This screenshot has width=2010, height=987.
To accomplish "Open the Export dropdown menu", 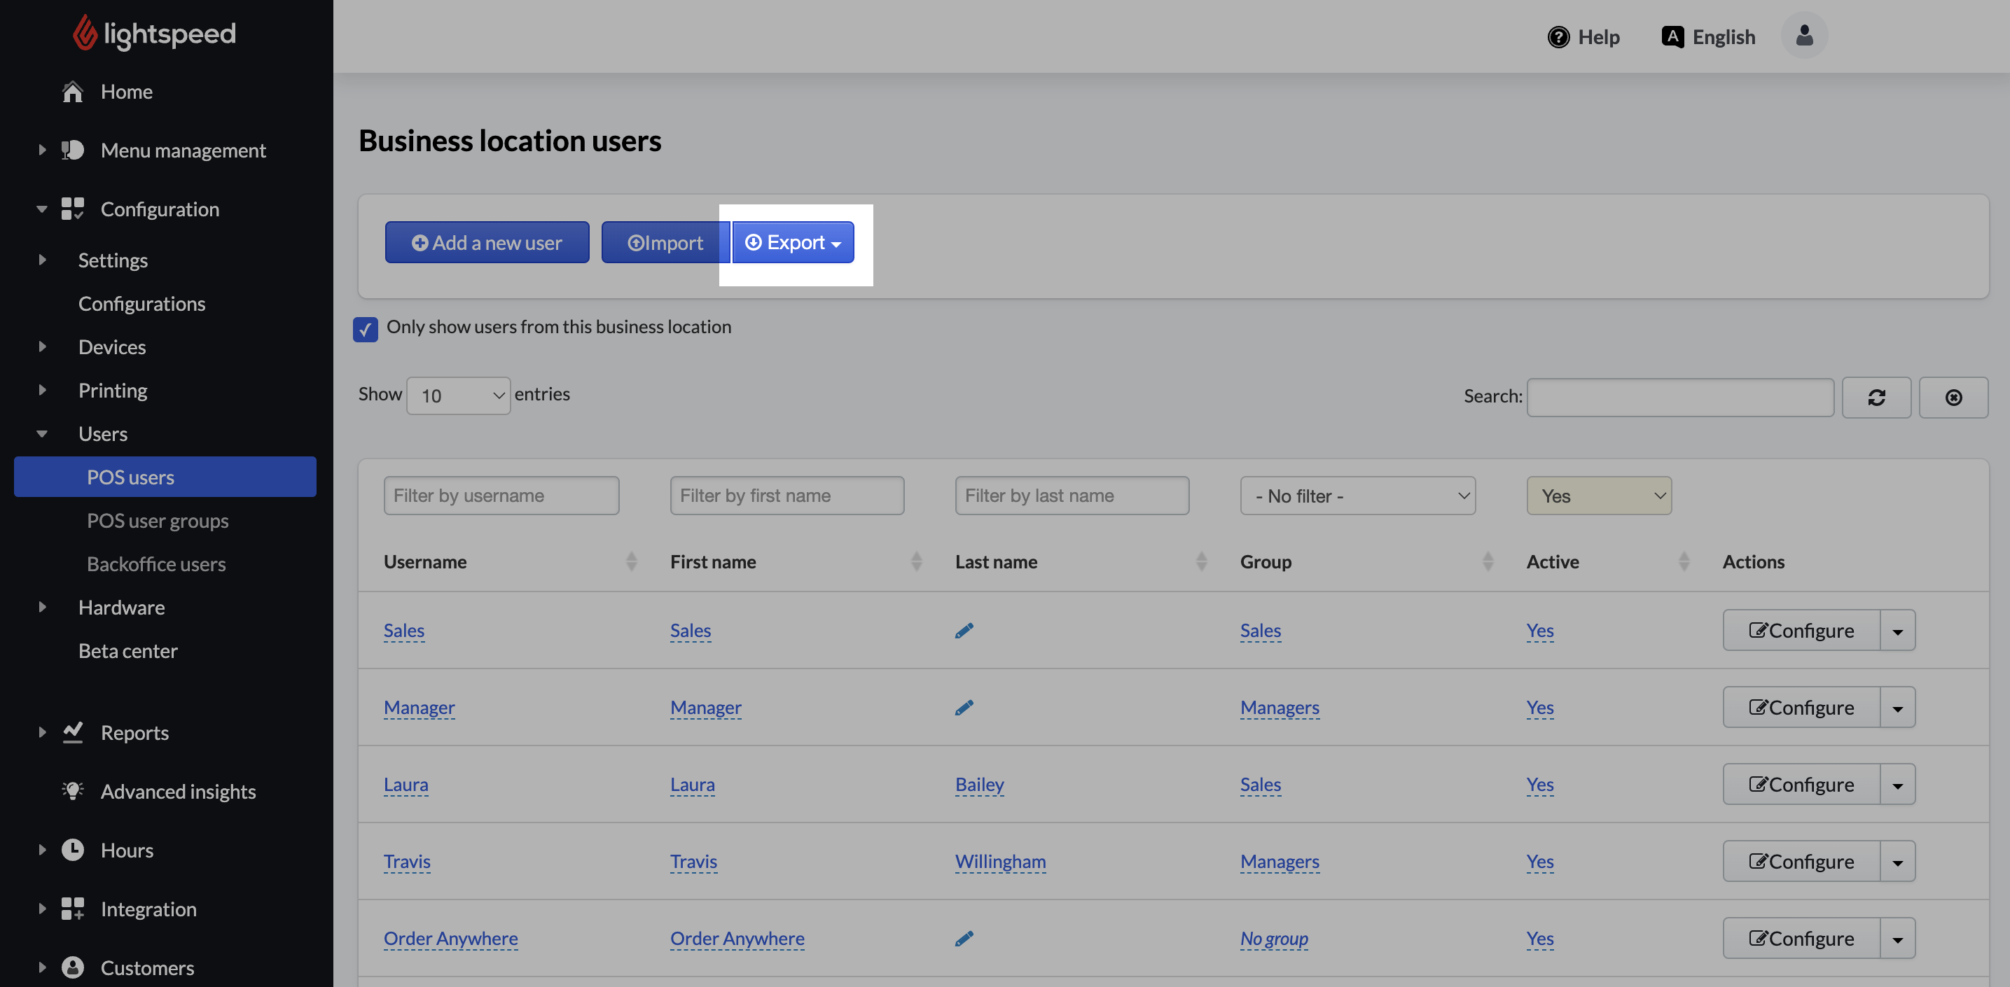I will point(793,242).
